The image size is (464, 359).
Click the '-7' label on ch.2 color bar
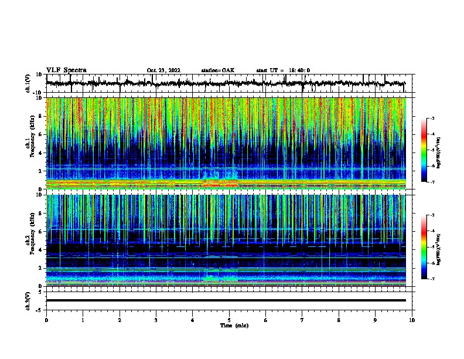432,279
